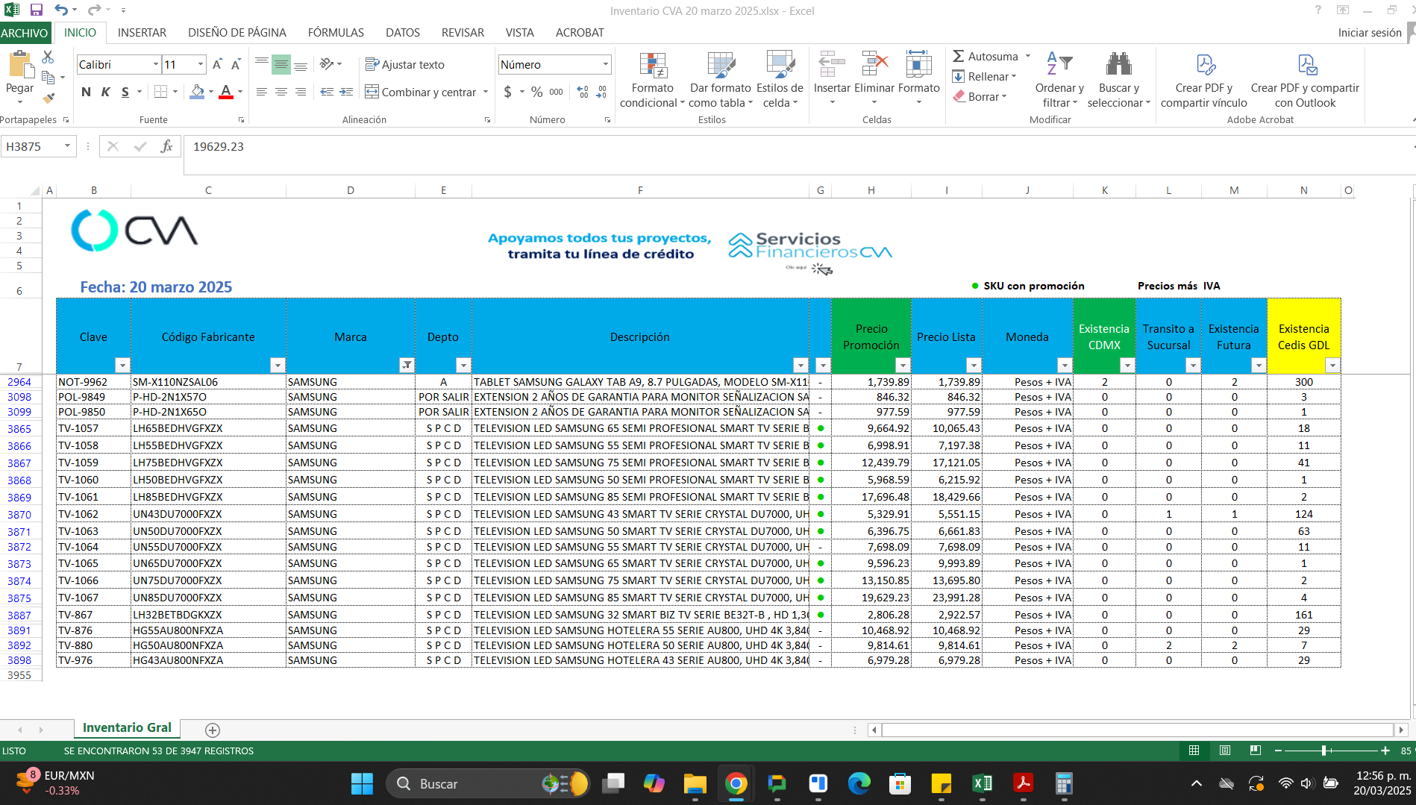The width and height of the screenshot is (1416, 805).
Task: Toggle align text right
Action: pyautogui.click(x=300, y=92)
